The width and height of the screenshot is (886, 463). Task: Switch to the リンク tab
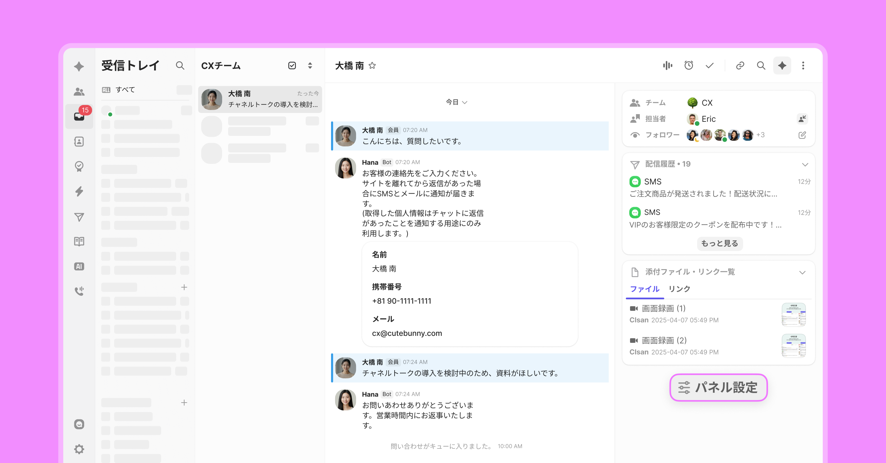click(x=679, y=289)
